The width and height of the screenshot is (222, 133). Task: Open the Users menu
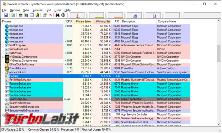(58, 10)
